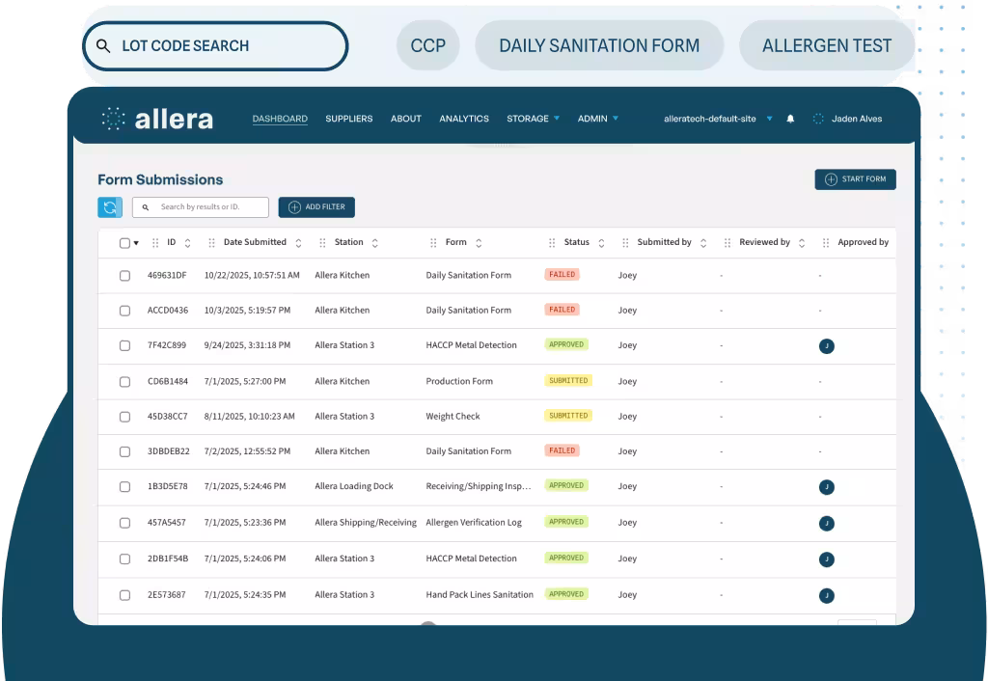This screenshot has height=681, width=988.
Task: Click drag handle beside Date Submitted column
Action: [211, 242]
